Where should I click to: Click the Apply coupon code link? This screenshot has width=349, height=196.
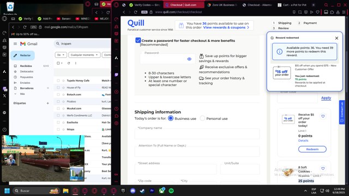point(326,98)
